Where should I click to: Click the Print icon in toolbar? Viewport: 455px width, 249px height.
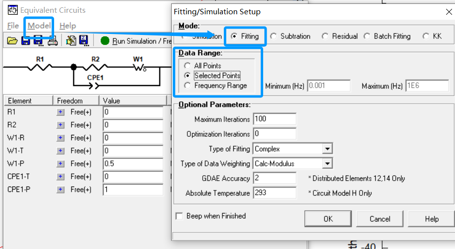coord(52,41)
